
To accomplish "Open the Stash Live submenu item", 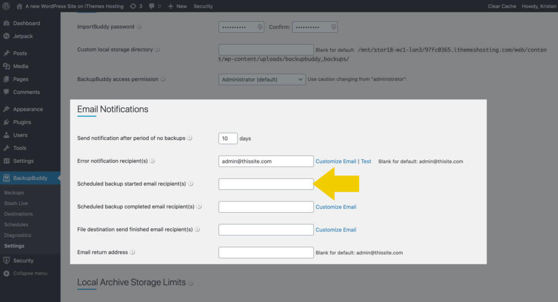I will click(16, 203).
